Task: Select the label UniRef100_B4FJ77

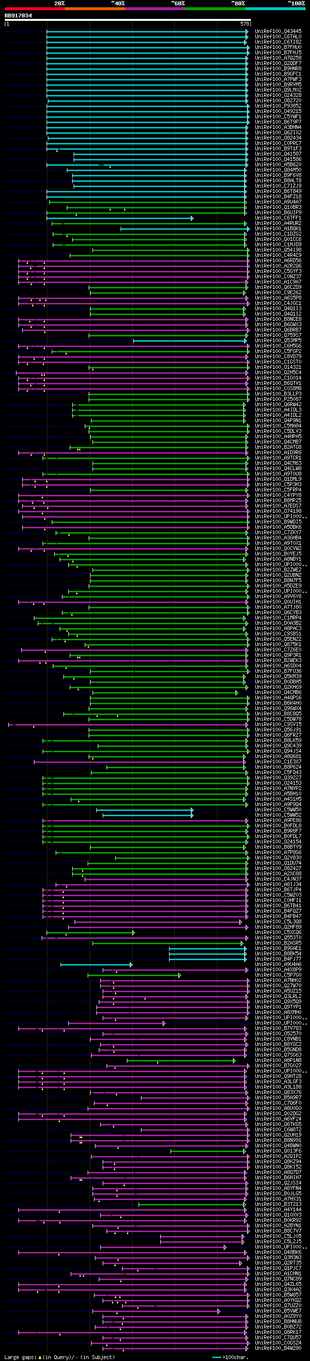Action: (279, 958)
